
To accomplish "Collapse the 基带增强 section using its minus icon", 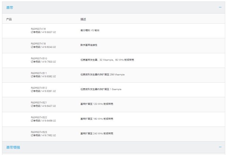I will (x=220, y=147).
